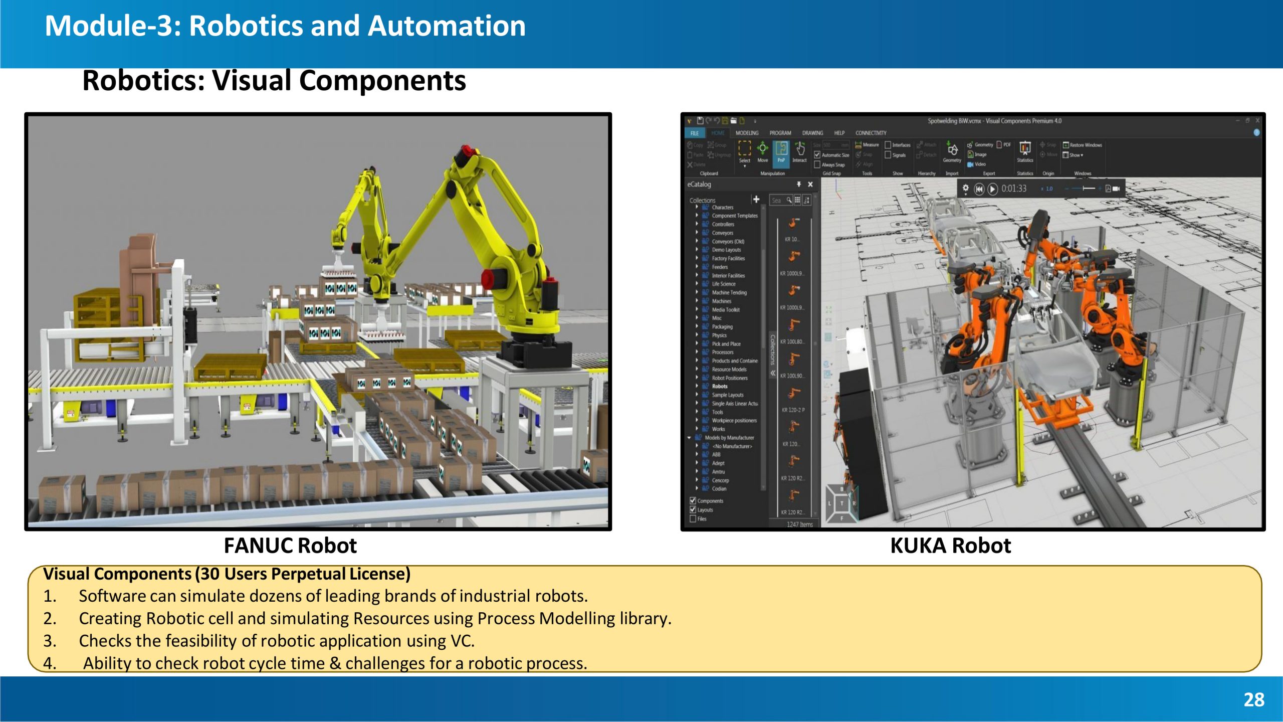Toggle the Automatic Size checkbox
Image resolution: width=1283 pixels, height=722 pixels.
pyautogui.click(x=817, y=155)
